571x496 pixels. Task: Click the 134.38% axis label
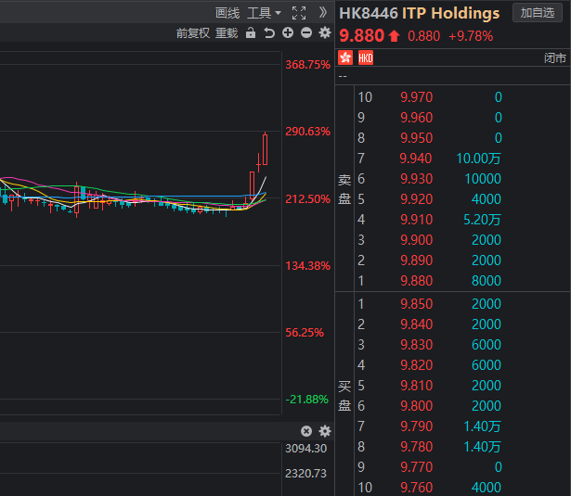[307, 266]
